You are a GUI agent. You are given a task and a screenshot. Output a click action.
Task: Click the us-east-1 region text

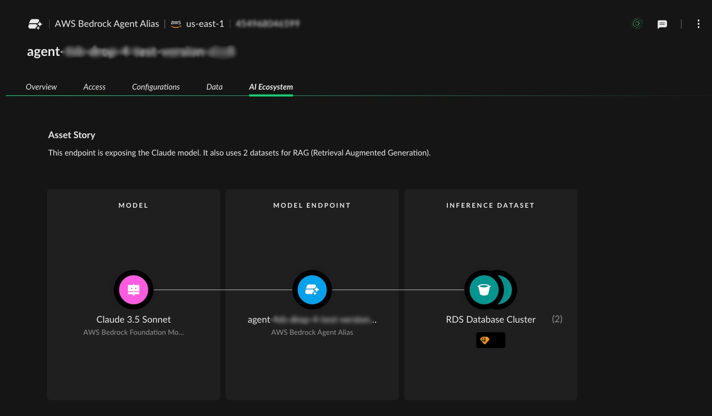point(205,24)
